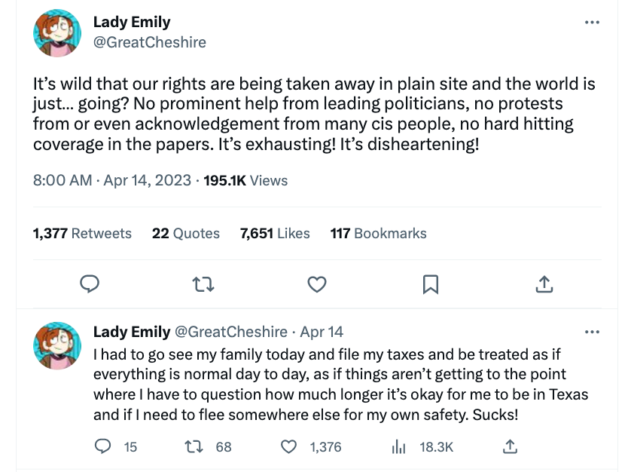Reply to the second tweet with 15 replies

(102, 446)
